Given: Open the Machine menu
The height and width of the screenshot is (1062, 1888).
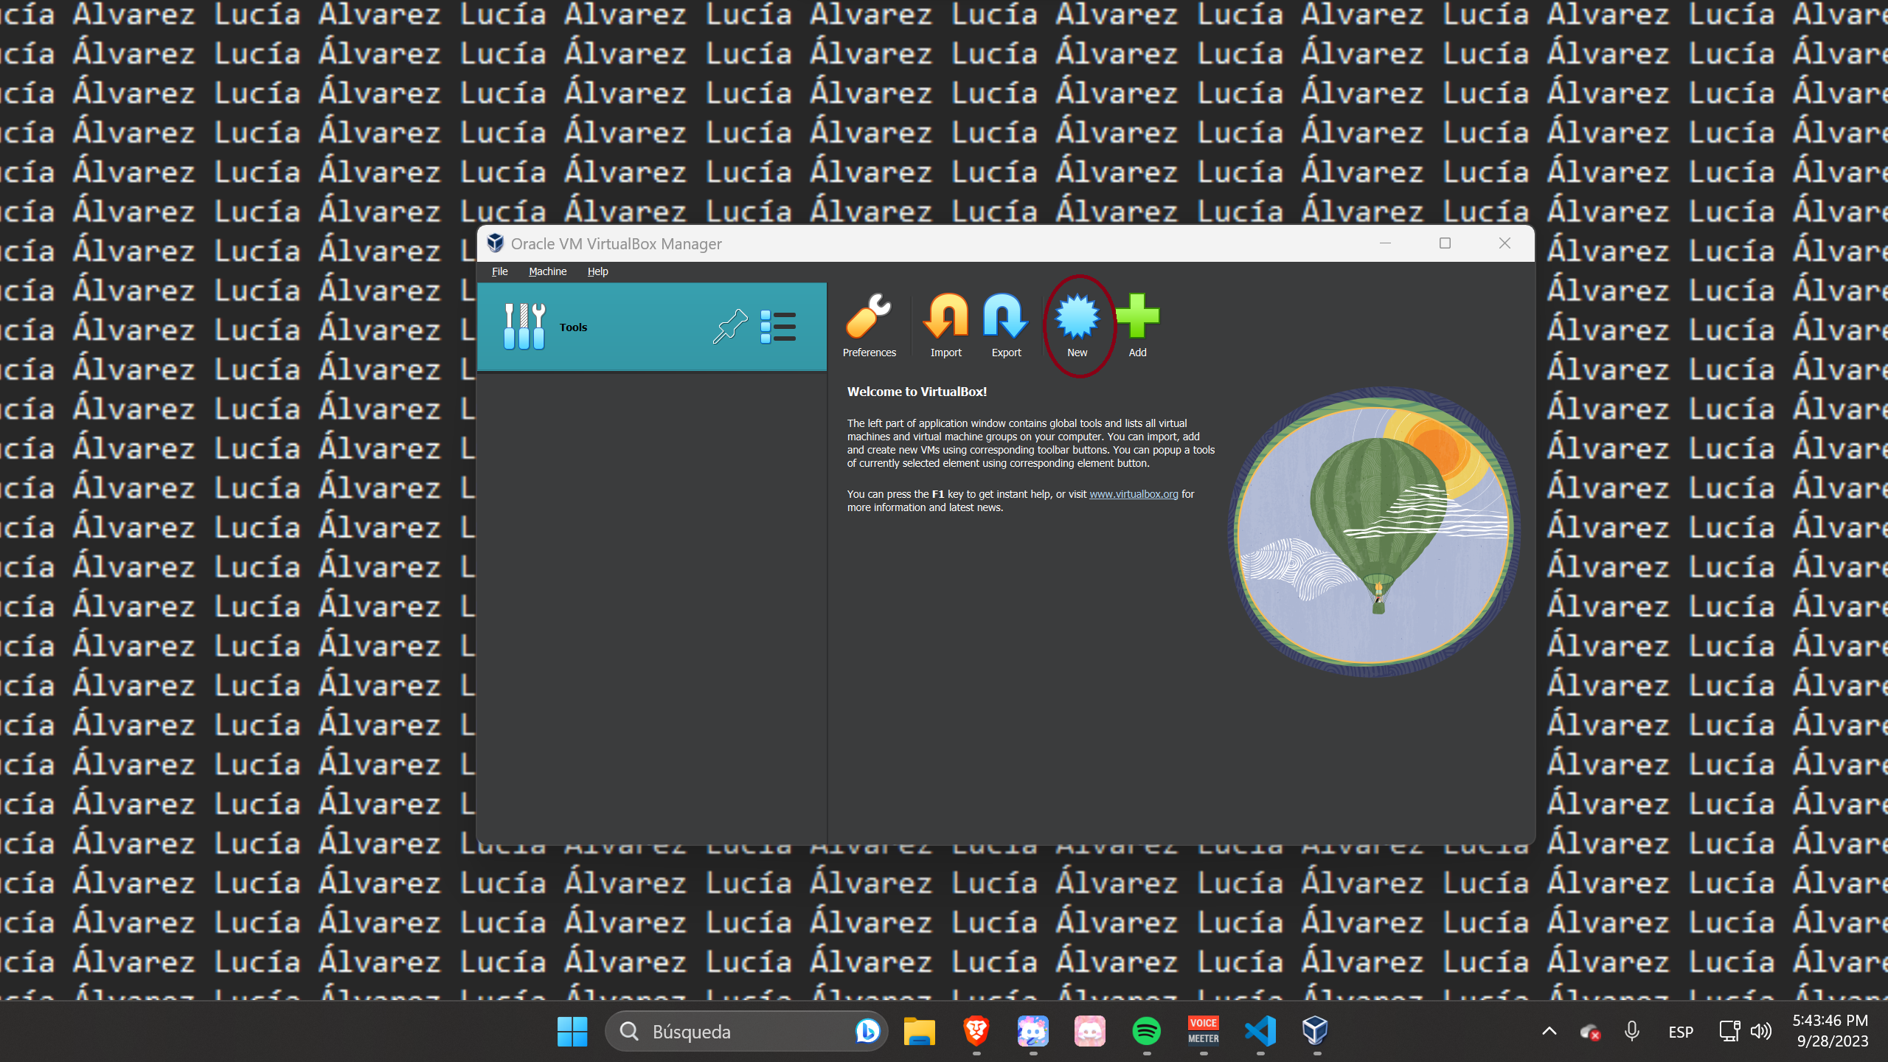Looking at the screenshot, I should click(x=547, y=271).
